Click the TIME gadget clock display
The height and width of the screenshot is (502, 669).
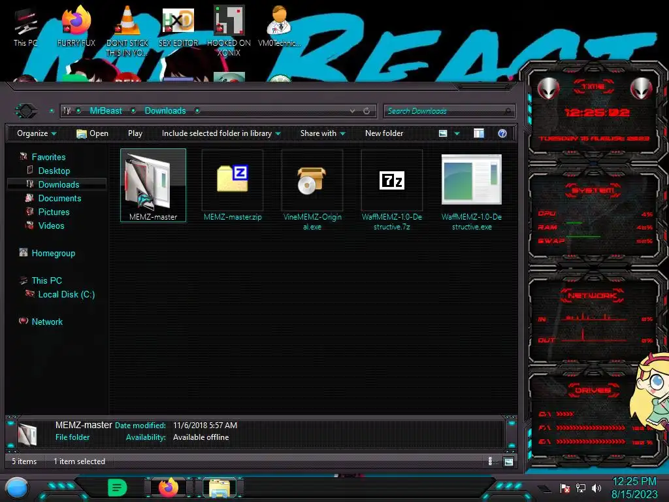point(596,112)
